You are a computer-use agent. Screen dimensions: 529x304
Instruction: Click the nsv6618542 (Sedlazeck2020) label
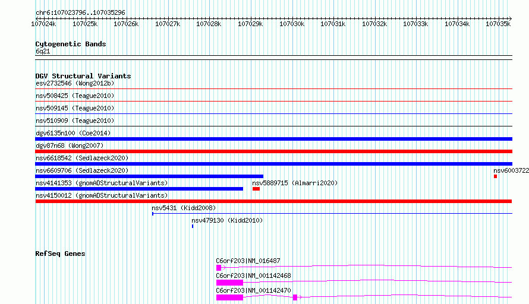click(x=82, y=158)
